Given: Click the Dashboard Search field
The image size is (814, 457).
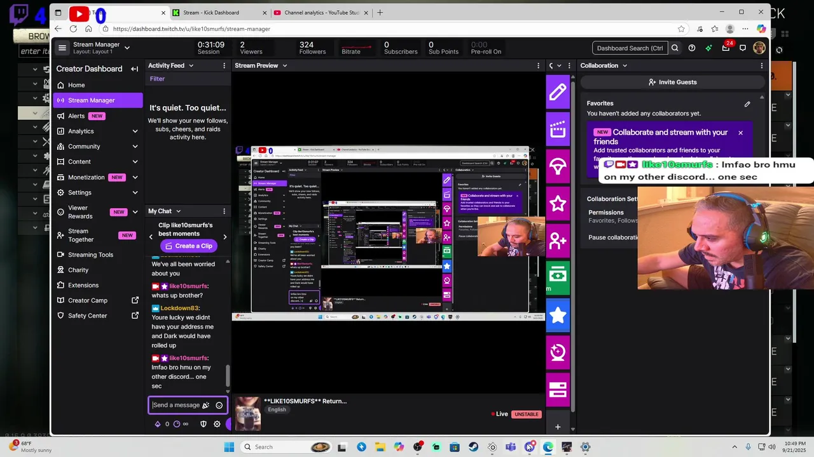Looking at the screenshot, I should [x=630, y=48].
